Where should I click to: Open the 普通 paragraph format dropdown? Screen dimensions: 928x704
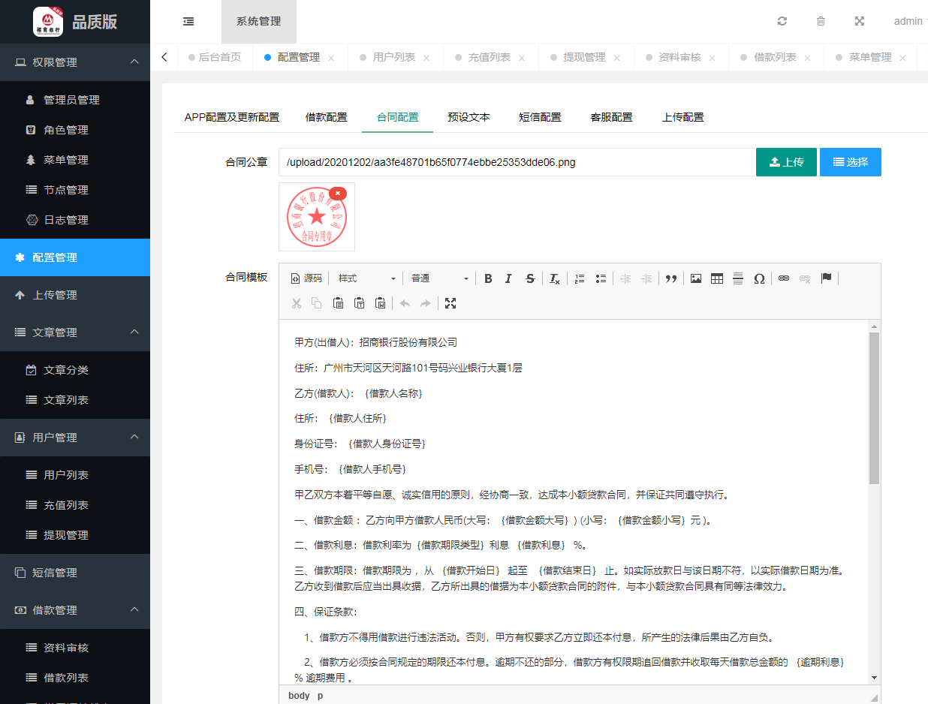(x=439, y=278)
